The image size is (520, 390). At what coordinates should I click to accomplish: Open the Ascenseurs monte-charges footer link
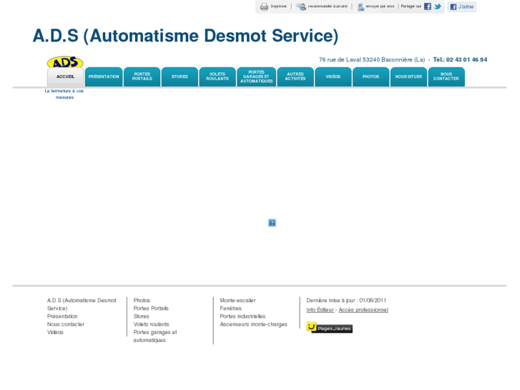(x=254, y=324)
